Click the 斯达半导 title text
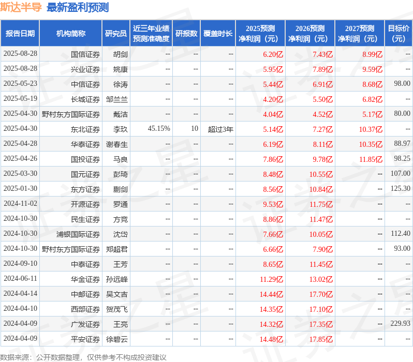This screenshot has width=413, height=362. [21, 7]
